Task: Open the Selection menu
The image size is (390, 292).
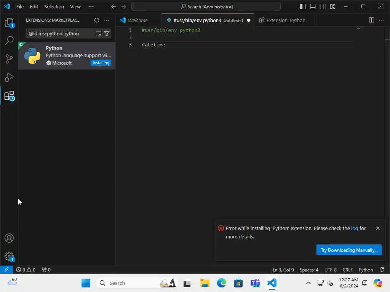Action: (x=54, y=7)
